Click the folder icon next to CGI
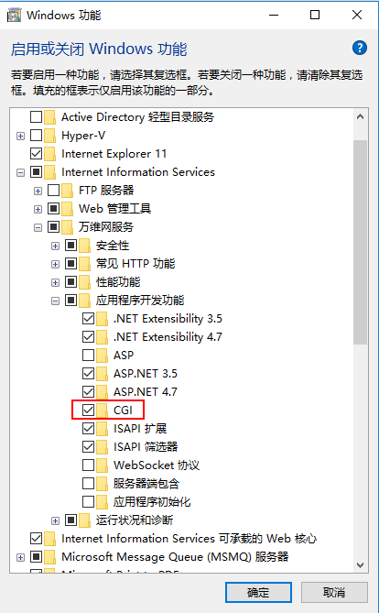The image size is (379, 613). (102, 410)
